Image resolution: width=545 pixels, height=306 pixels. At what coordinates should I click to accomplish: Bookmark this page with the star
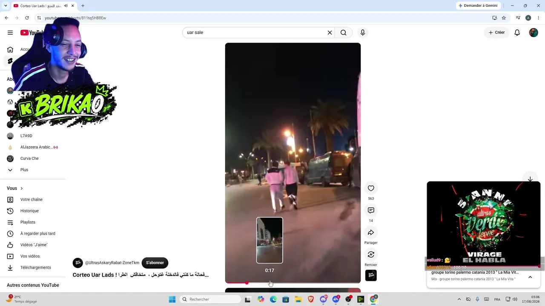[504, 18]
